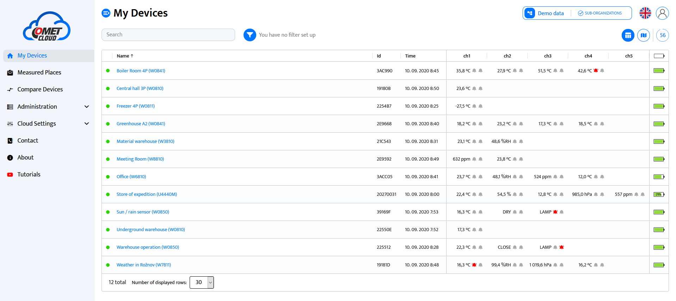Screen dimensions: 676x301
Task: Click red alarm bell on Boiler Room ch4
Action: (x=596, y=71)
